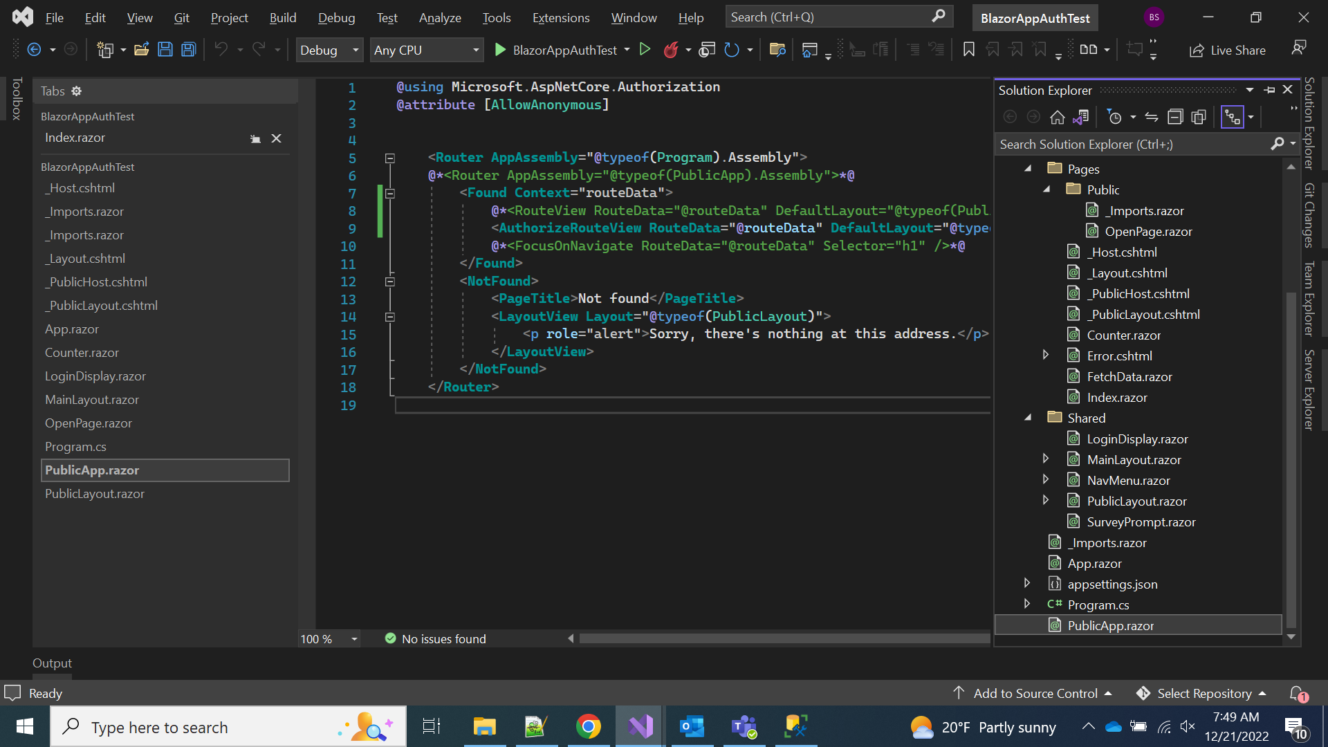The width and height of the screenshot is (1328, 747).
Task: Switch to the Extensions menu
Action: tap(561, 17)
